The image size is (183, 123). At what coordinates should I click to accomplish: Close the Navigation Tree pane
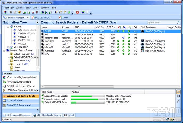point(37,23)
